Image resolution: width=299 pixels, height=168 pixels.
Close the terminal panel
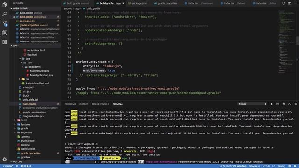[x=296, y=104]
